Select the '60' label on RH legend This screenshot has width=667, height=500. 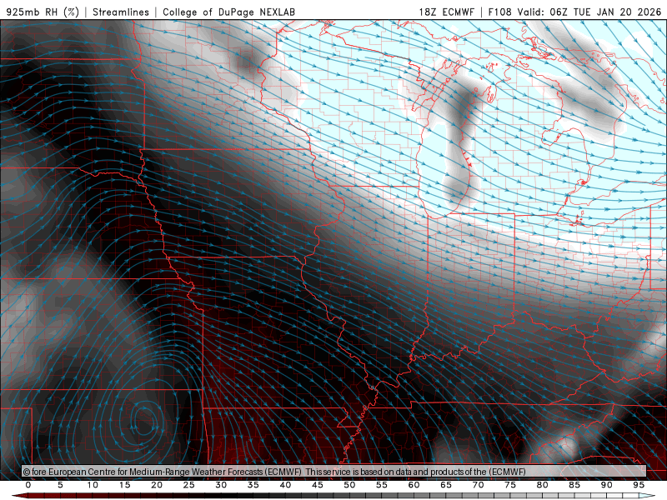pyautogui.click(x=414, y=485)
